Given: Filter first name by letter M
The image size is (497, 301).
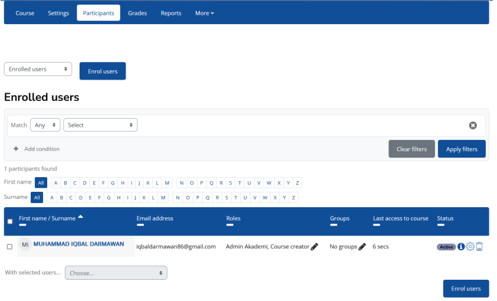Looking at the screenshot, I should click(167, 183).
